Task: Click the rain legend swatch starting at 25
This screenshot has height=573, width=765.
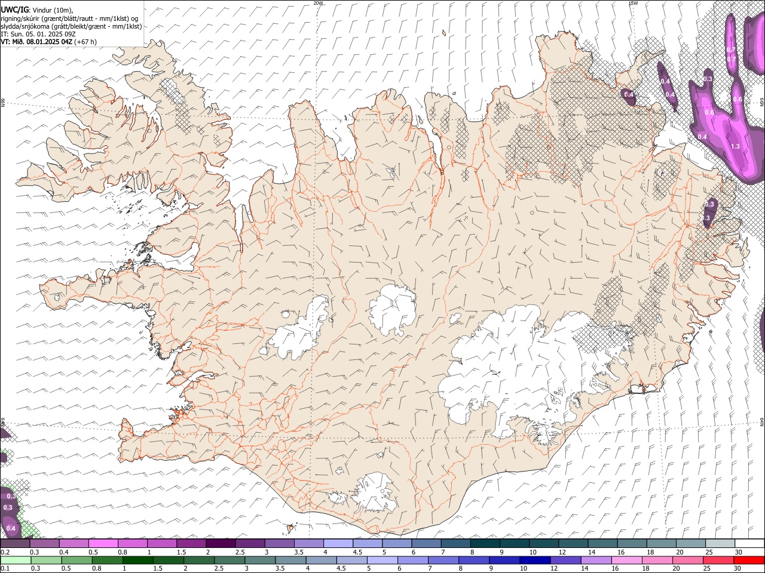Action: 718,560
